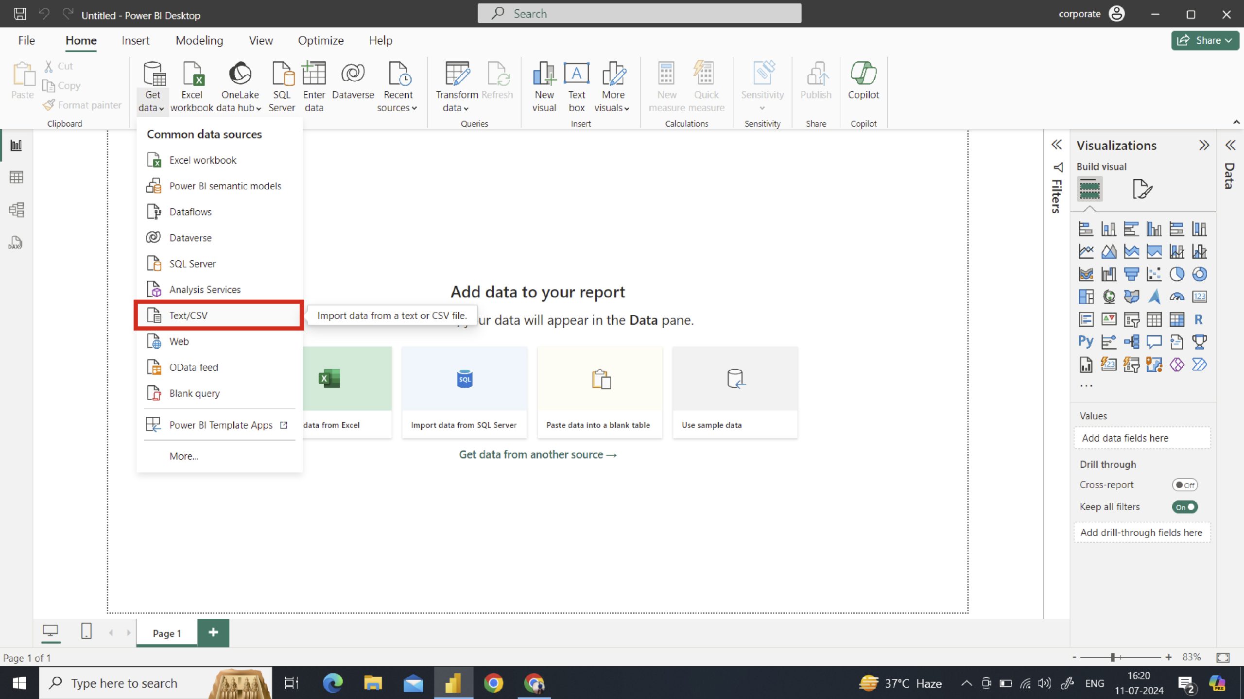Toggle Cross-report drill through switch
1244x699 pixels.
click(1185, 485)
